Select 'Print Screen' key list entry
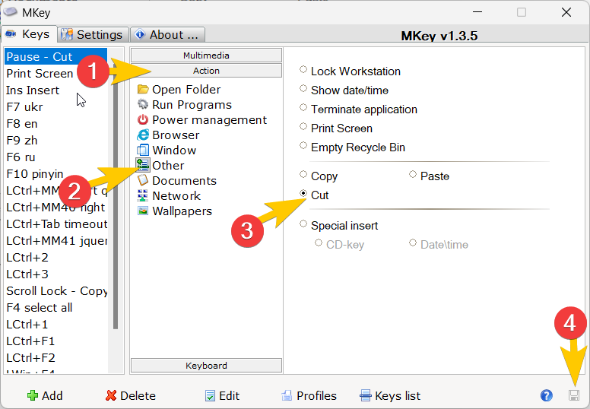The height and width of the screenshot is (409, 590). click(56, 74)
